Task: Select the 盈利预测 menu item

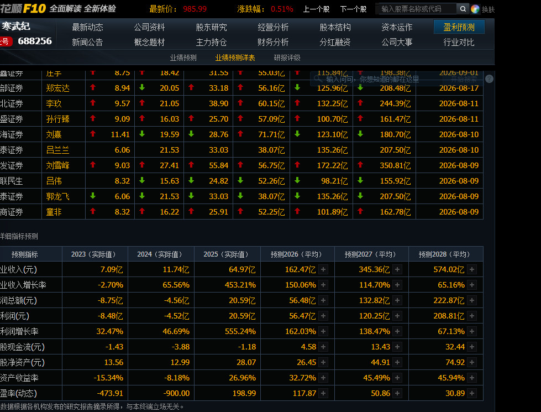Action: 459,27
